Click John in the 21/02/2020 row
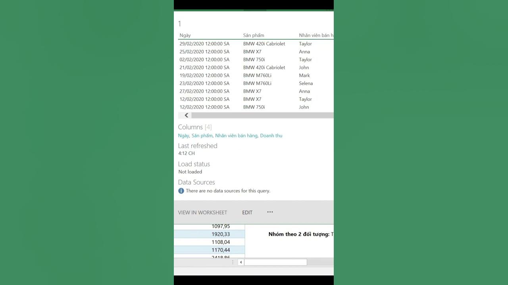 pyautogui.click(x=304, y=68)
